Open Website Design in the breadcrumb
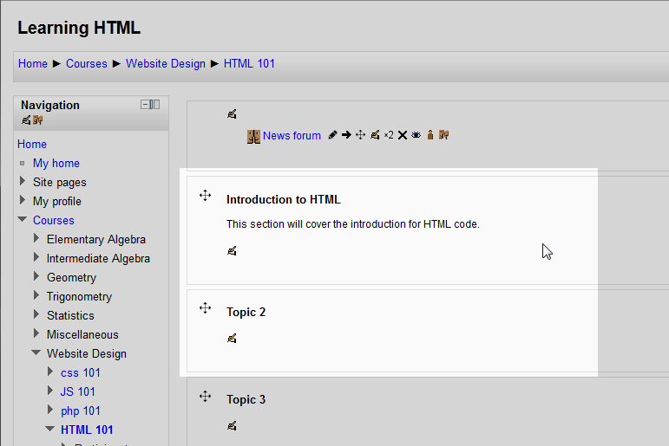 tap(166, 63)
